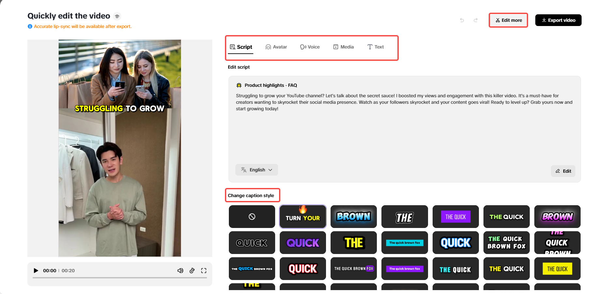The width and height of the screenshot is (593, 294).
Task: Click the undo arrow icon
Action: [462, 20]
